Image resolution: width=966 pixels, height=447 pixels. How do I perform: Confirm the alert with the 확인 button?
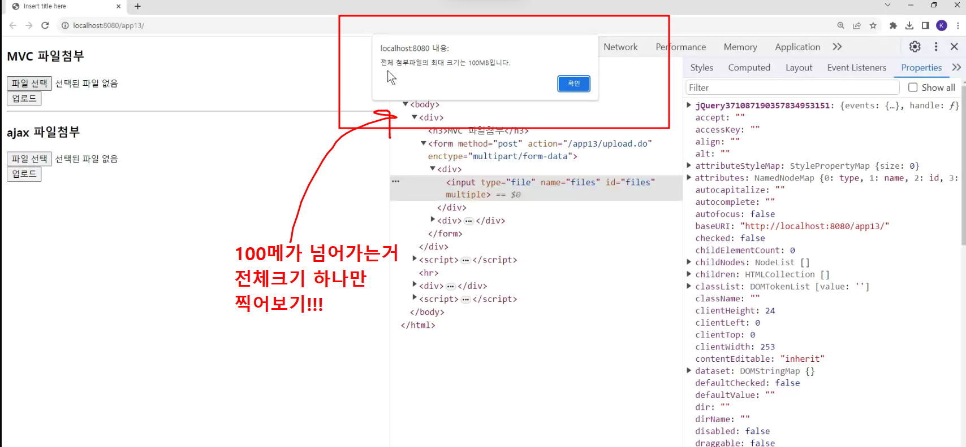click(x=574, y=84)
